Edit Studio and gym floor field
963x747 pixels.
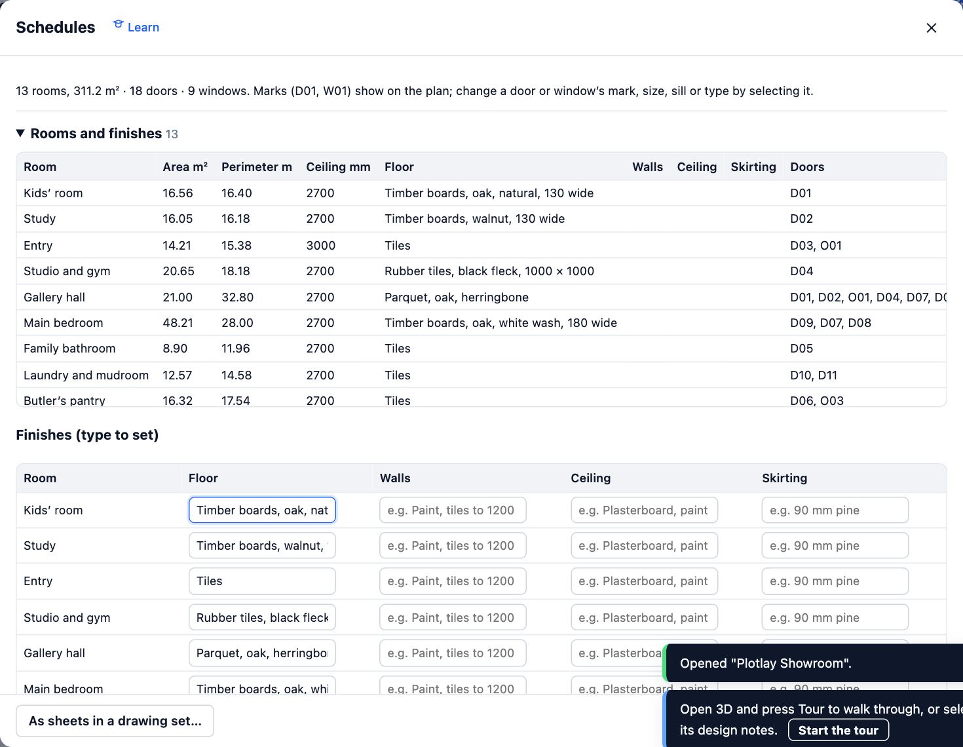pos(262,617)
